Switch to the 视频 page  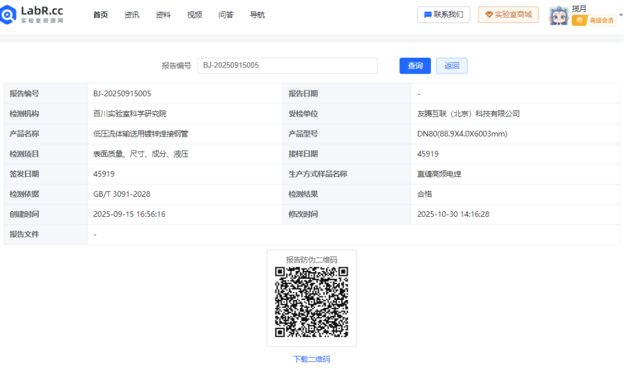[x=195, y=15]
